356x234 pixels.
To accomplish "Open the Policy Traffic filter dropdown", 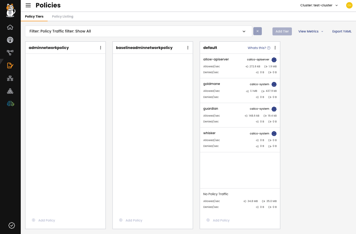I will 138,31.
